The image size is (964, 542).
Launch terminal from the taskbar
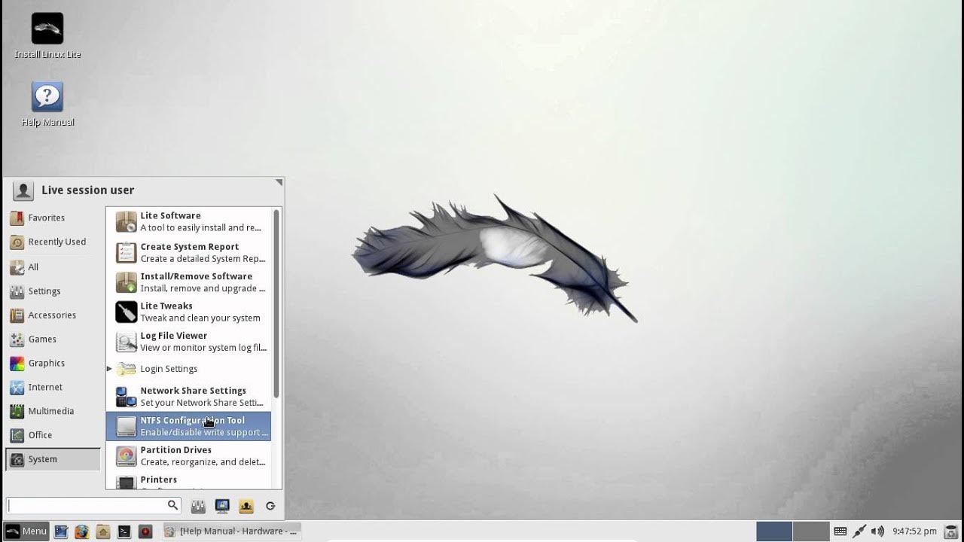point(124,531)
